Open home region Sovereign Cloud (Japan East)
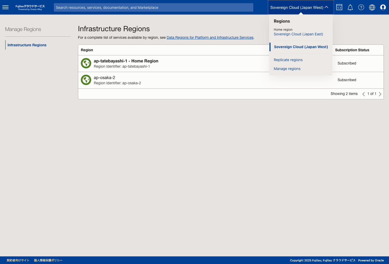389x264 pixels. (x=298, y=34)
